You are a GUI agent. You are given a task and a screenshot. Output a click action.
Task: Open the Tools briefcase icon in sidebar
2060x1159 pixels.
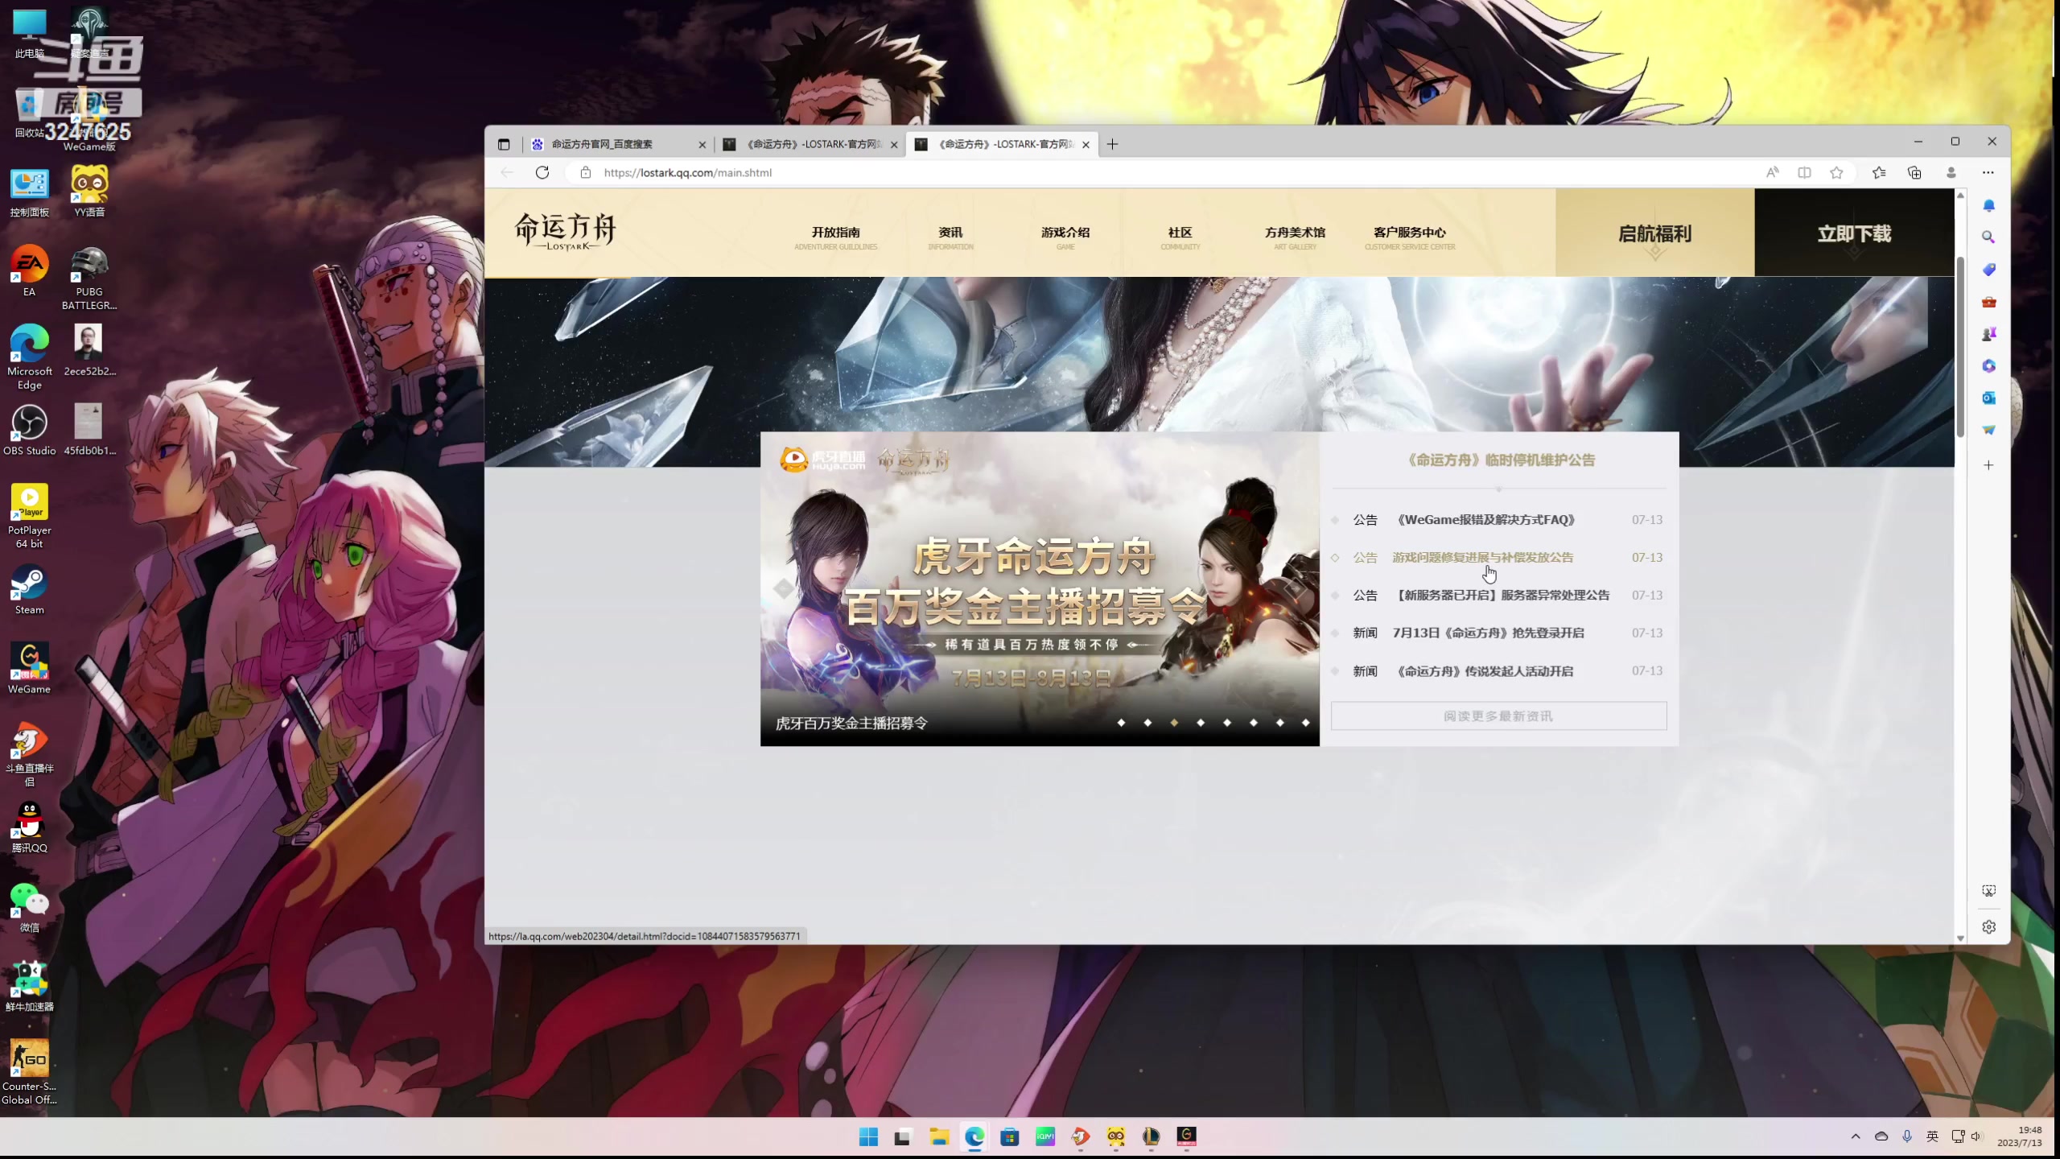(x=1988, y=302)
